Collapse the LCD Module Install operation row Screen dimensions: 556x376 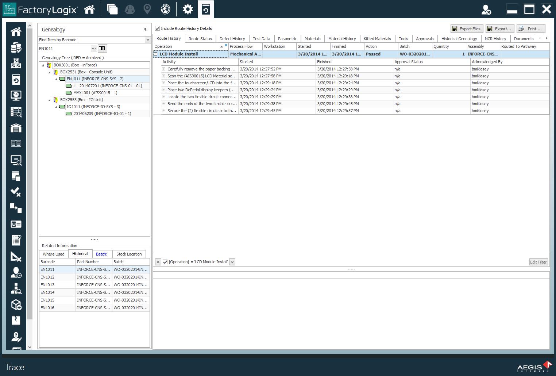[x=156, y=54]
